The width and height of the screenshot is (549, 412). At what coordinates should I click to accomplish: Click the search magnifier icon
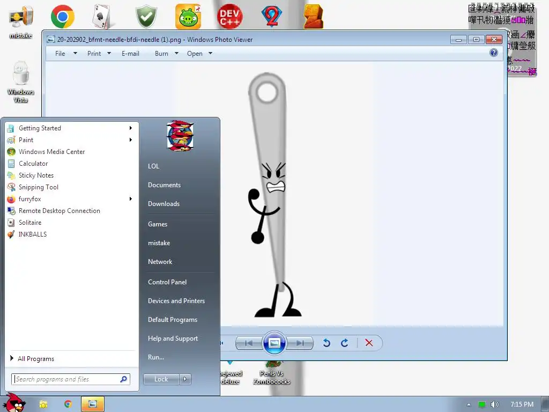123,379
